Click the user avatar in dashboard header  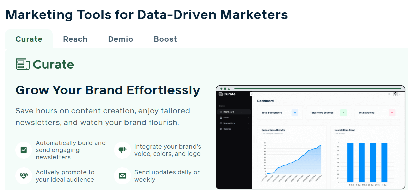point(395,94)
